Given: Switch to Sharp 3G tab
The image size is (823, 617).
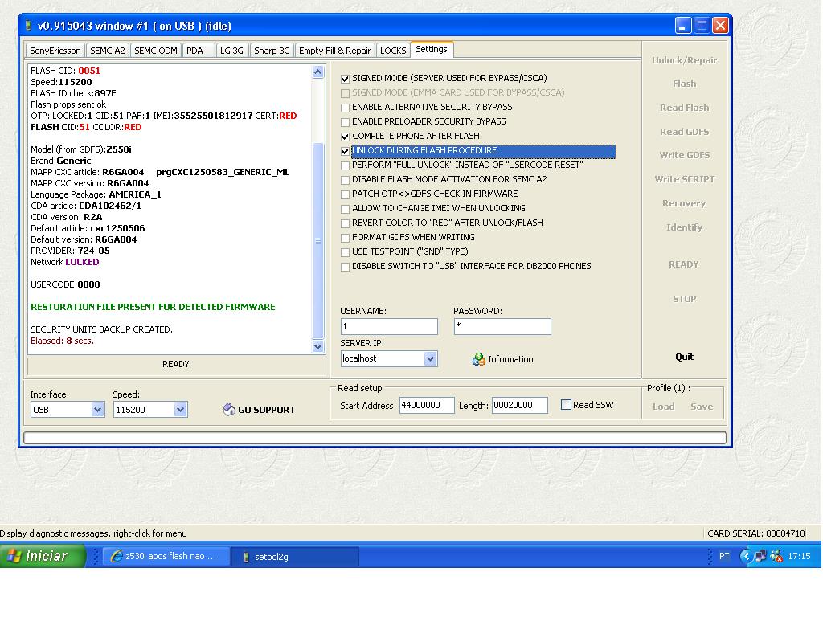Looking at the screenshot, I should 272,51.
